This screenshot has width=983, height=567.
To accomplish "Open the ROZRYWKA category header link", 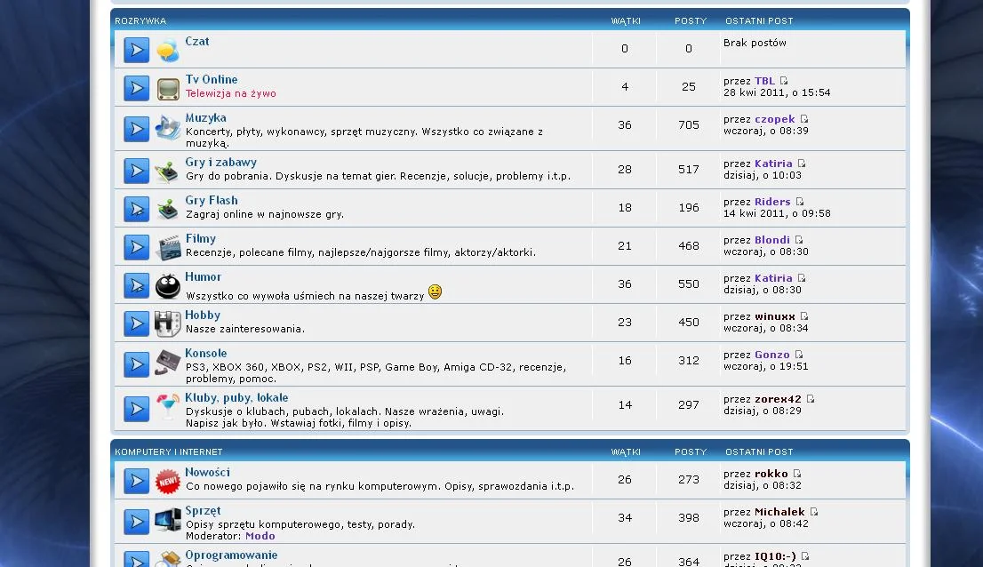I will (x=140, y=21).
